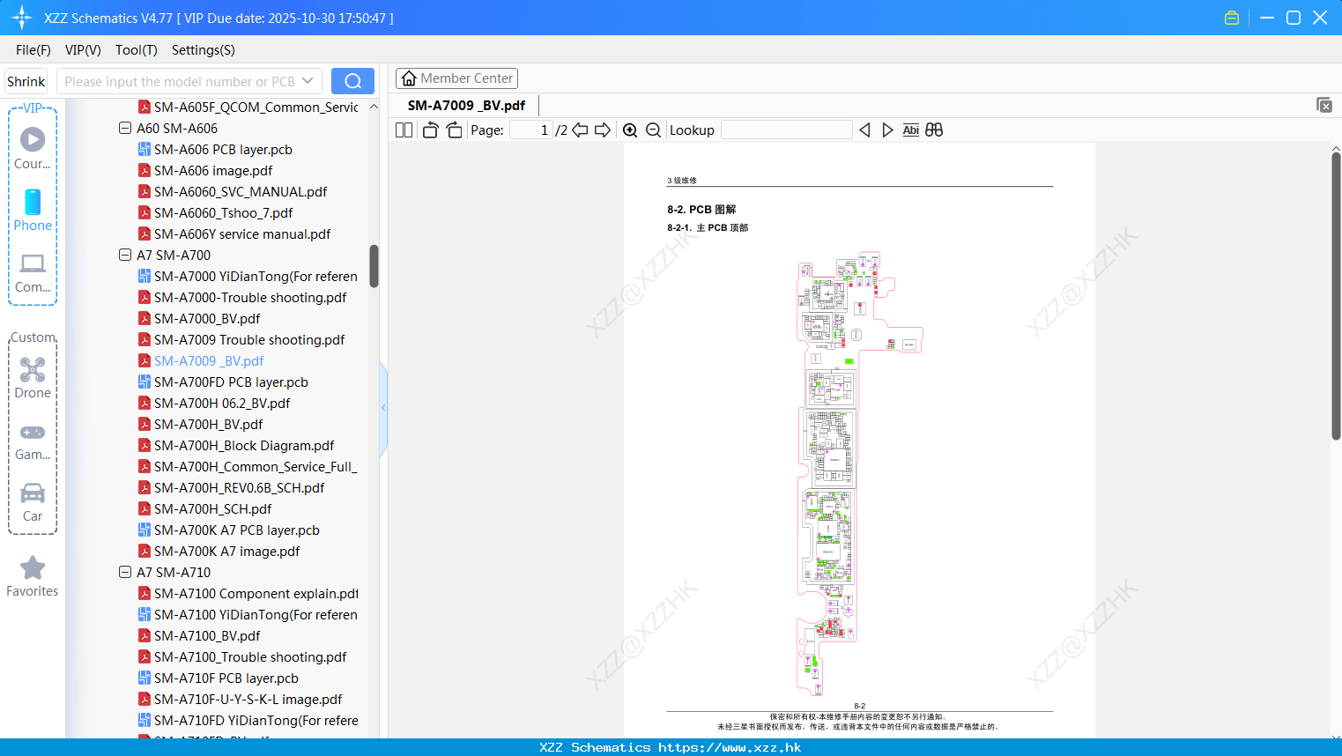The width and height of the screenshot is (1342, 756).
Task: Open SM-A700K A7 image.pdf
Action: point(226,551)
